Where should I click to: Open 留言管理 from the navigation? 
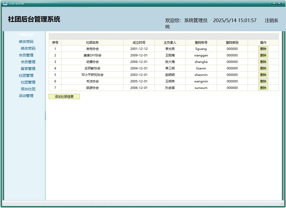[27, 69]
